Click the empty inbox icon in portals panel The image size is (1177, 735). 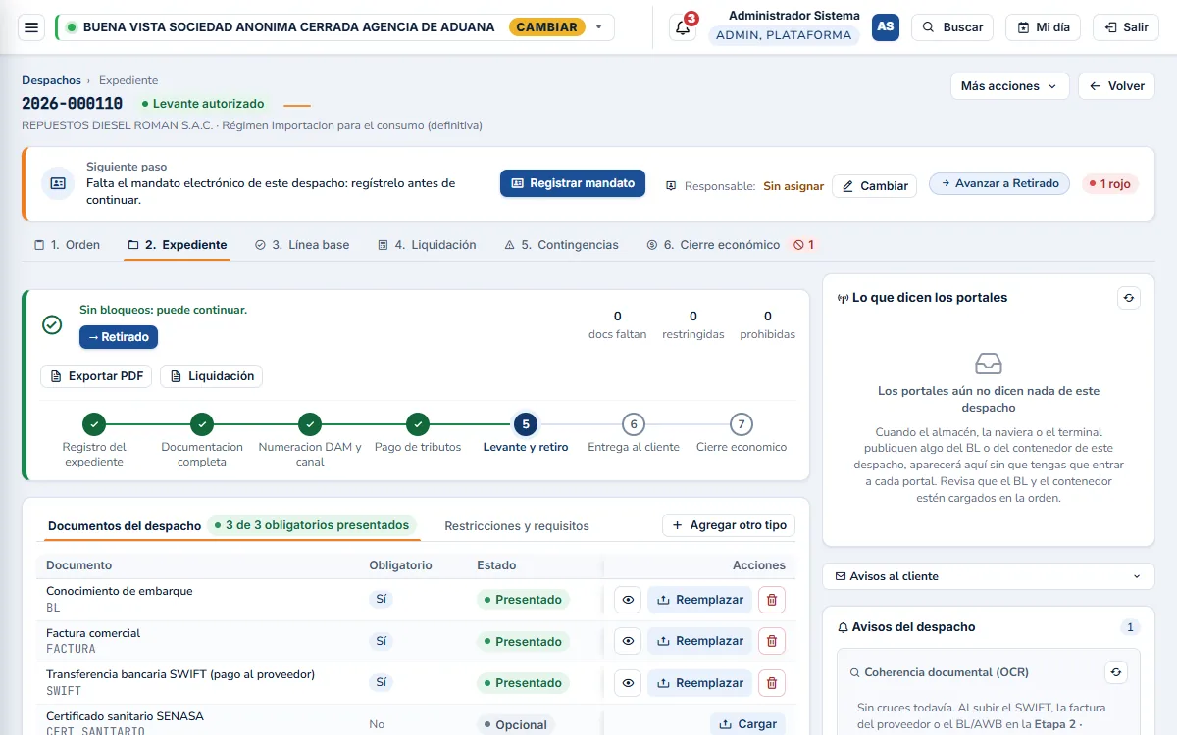coord(989,364)
